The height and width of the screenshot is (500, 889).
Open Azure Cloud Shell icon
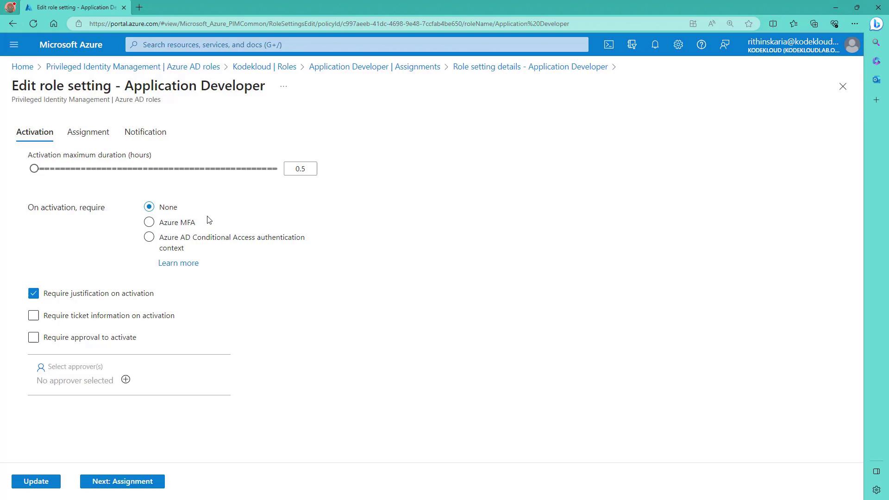(608, 44)
